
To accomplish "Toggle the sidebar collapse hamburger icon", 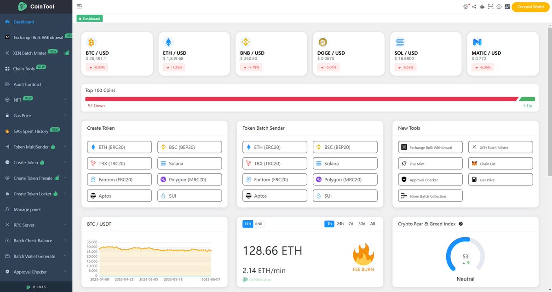I will [x=80, y=6].
